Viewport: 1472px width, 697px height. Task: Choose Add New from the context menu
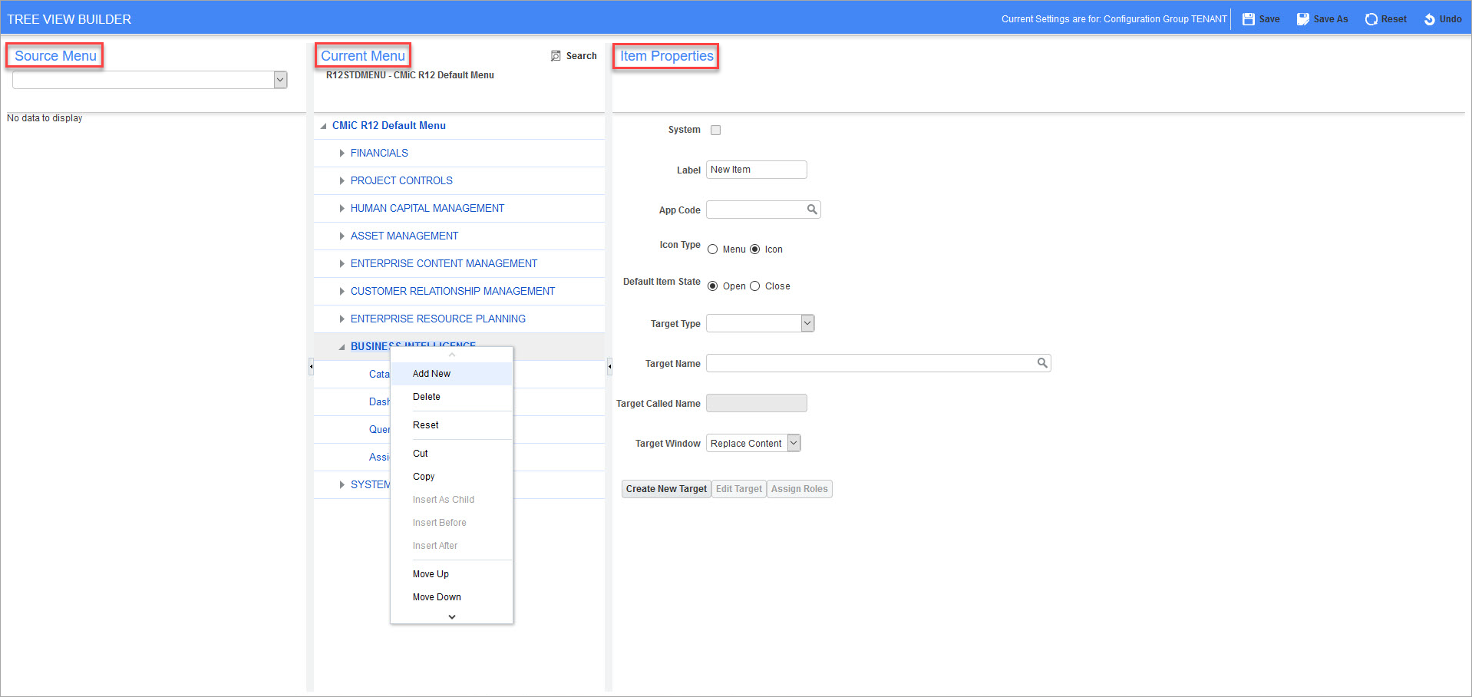point(431,374)
